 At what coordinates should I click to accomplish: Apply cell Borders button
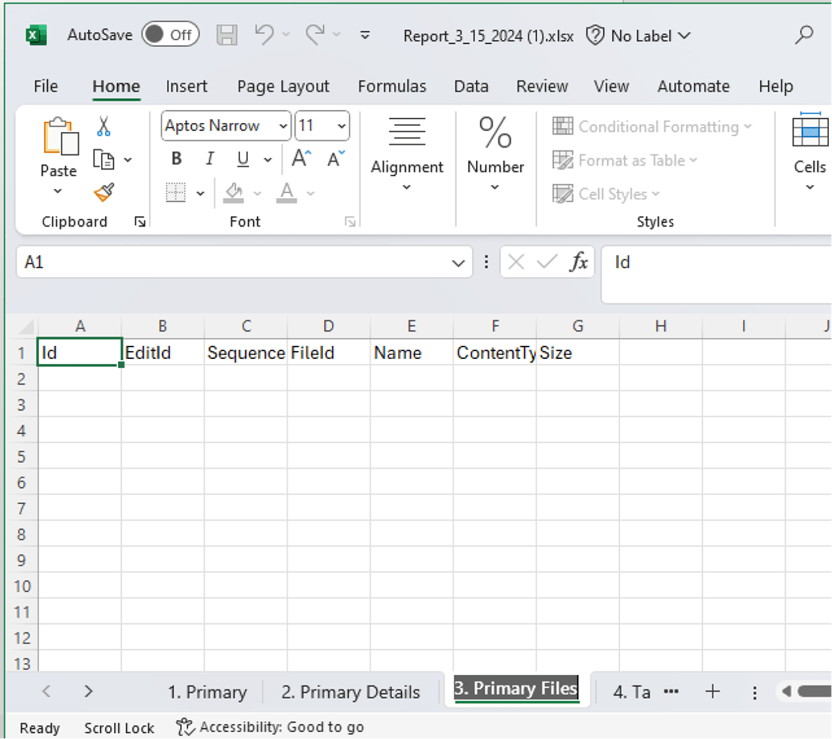176,193
